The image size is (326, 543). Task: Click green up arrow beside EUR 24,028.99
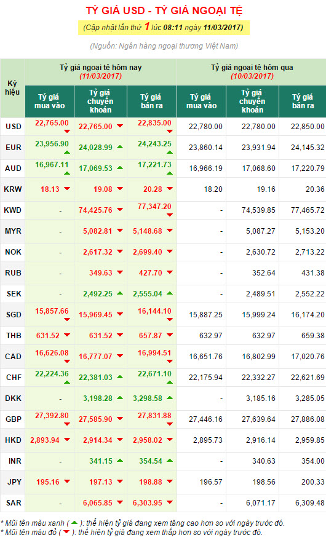point(120,147)
